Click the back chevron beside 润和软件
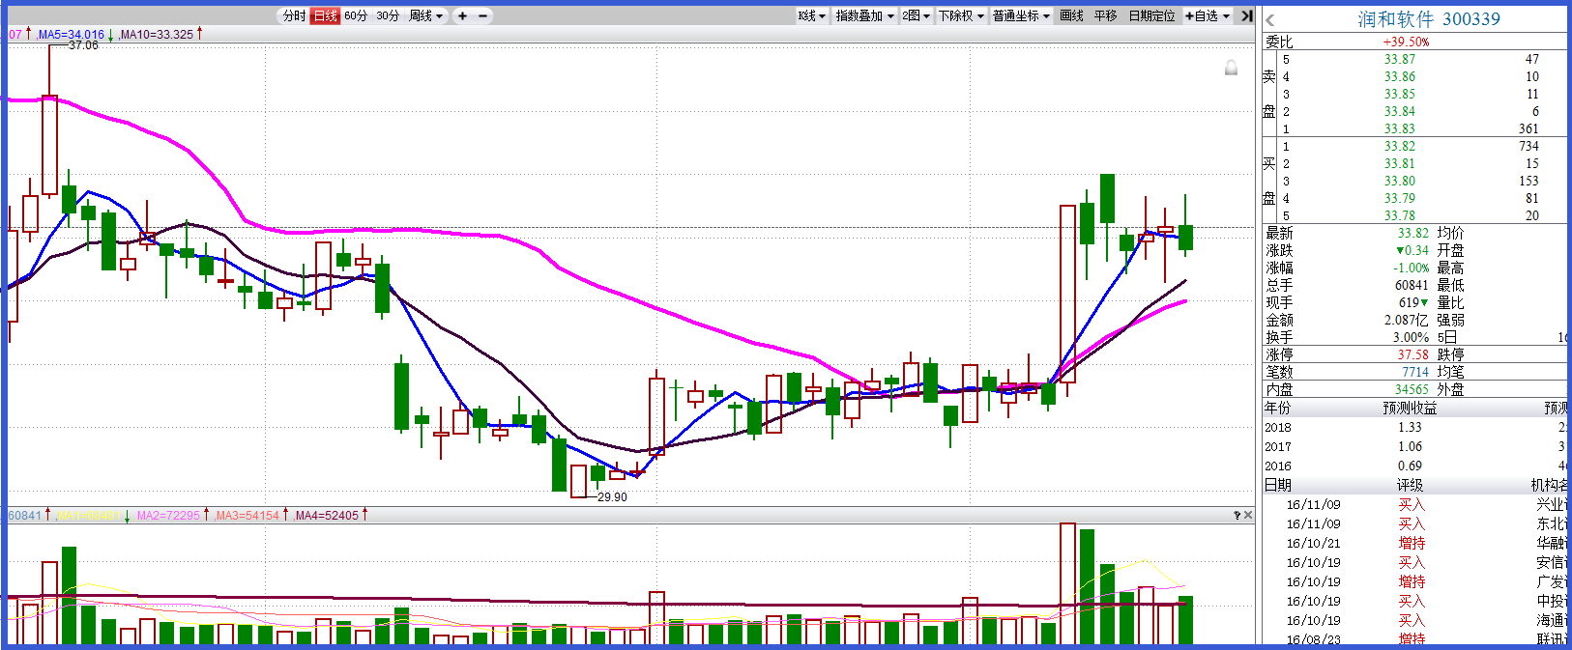This screenshot has height=650, width=1572. 1270,20
